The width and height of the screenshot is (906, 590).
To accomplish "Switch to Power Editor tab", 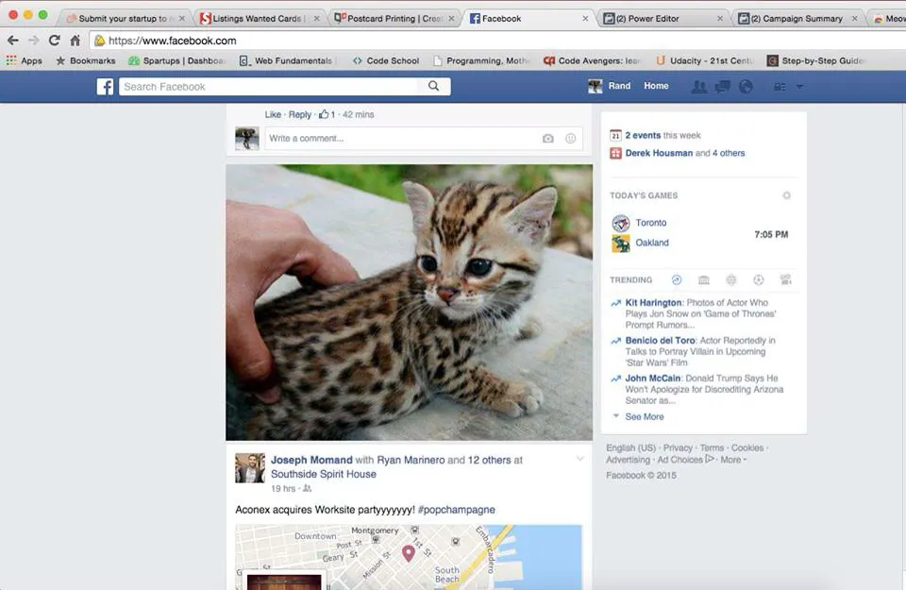I will [663, 19].
